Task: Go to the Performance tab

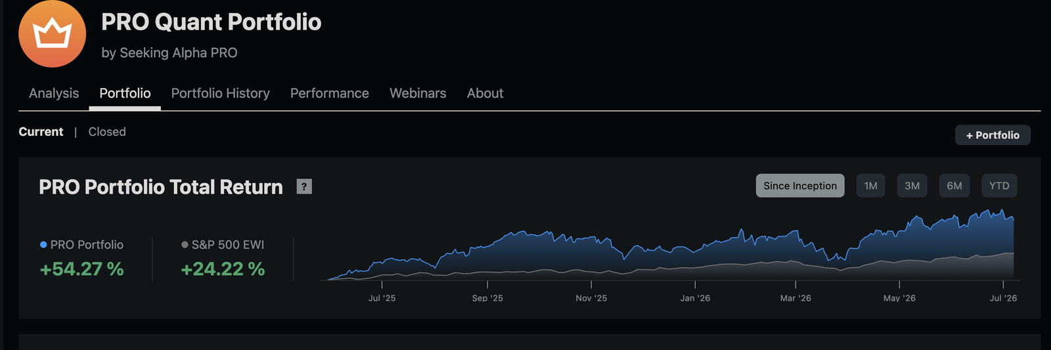Action: 330,93
